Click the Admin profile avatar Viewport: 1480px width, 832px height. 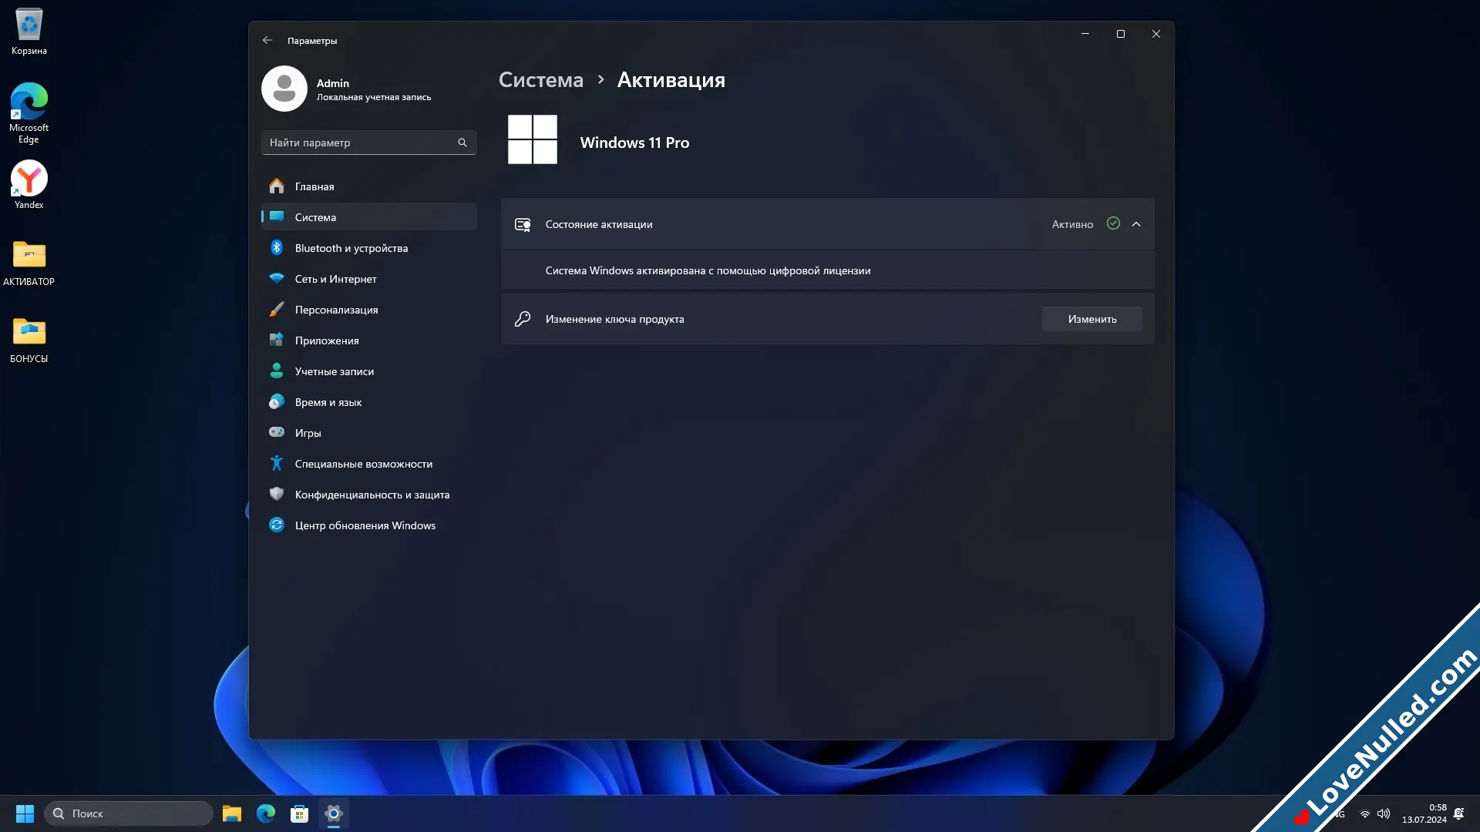284,89
